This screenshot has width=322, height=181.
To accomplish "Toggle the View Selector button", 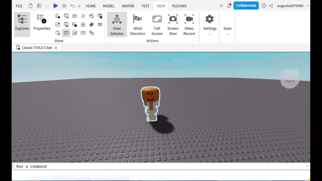I will [x=117, y=25].
